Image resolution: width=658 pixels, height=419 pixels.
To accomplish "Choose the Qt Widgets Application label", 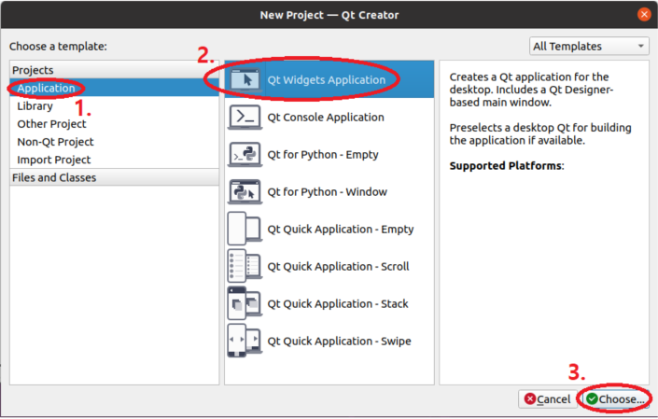I will click(x=326, y=79).
